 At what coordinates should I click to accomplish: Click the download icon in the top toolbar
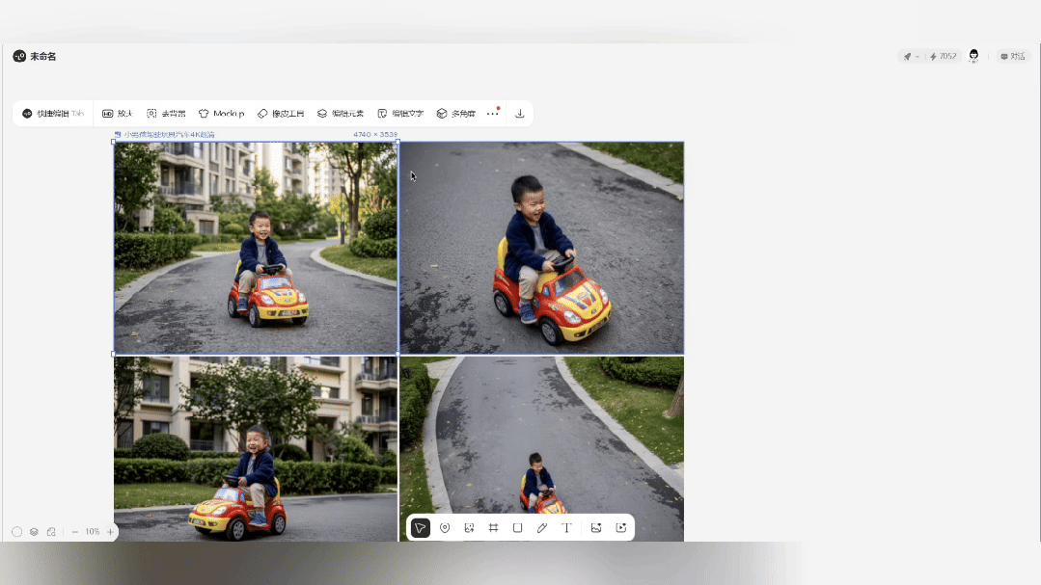[x=520, y=114]
